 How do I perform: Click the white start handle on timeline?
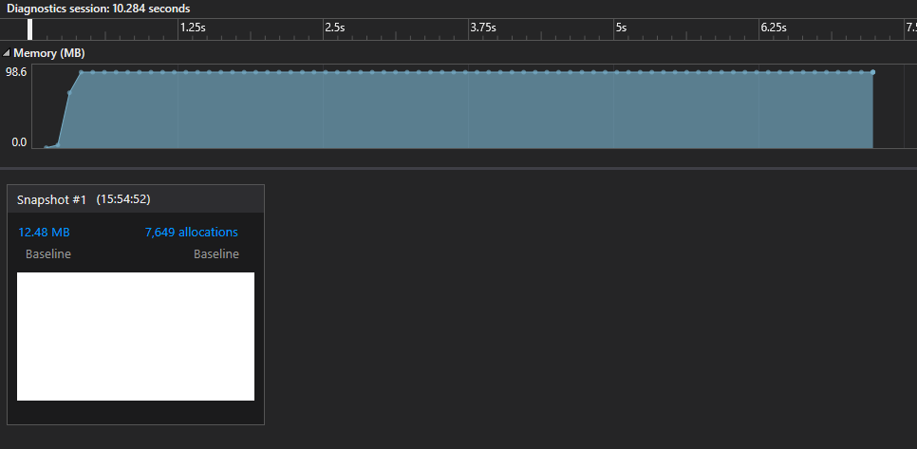pyautogui.click(x=30, y=29)
